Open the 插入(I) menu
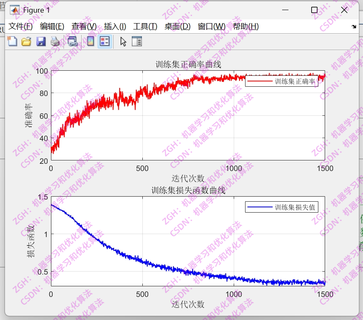 (115, 27)
